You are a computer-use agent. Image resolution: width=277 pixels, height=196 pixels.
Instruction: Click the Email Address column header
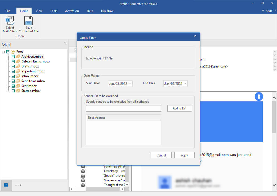124,118
